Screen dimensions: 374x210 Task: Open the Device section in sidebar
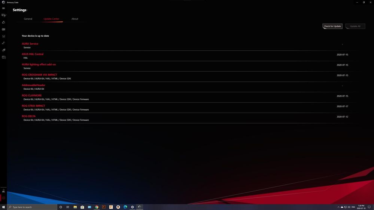[4, 15]
